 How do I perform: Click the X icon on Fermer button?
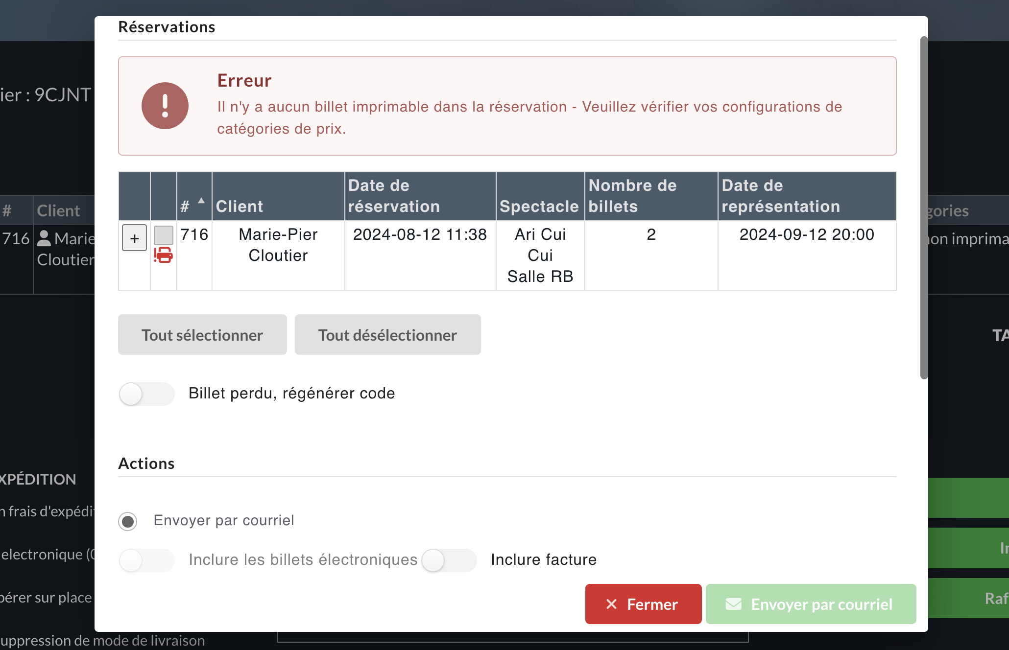[x=611, y=604]
